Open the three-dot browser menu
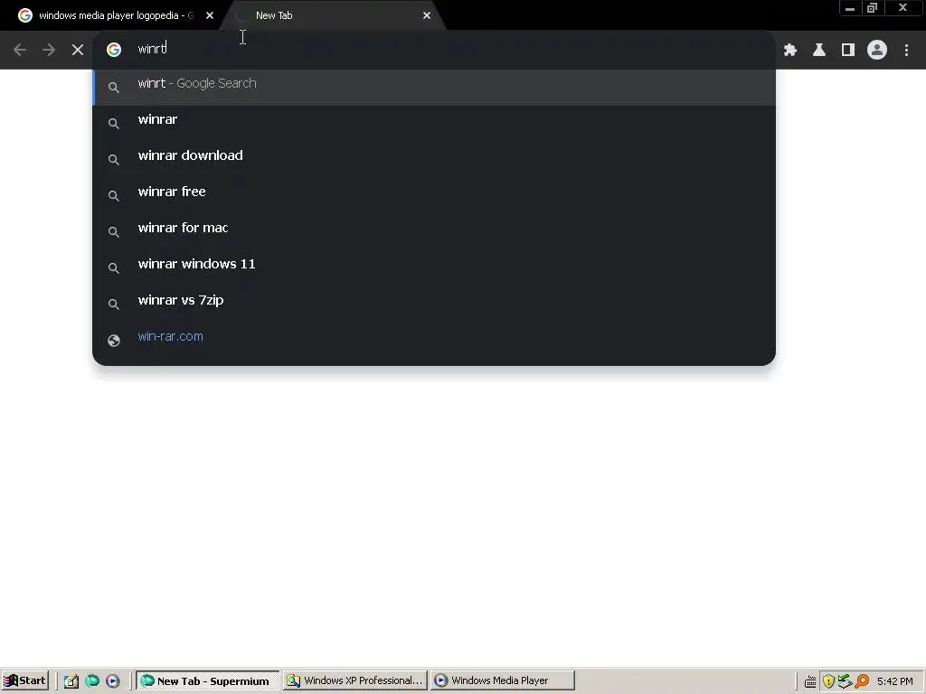Viewport: 926px width, 694px height. coord(906,51)
